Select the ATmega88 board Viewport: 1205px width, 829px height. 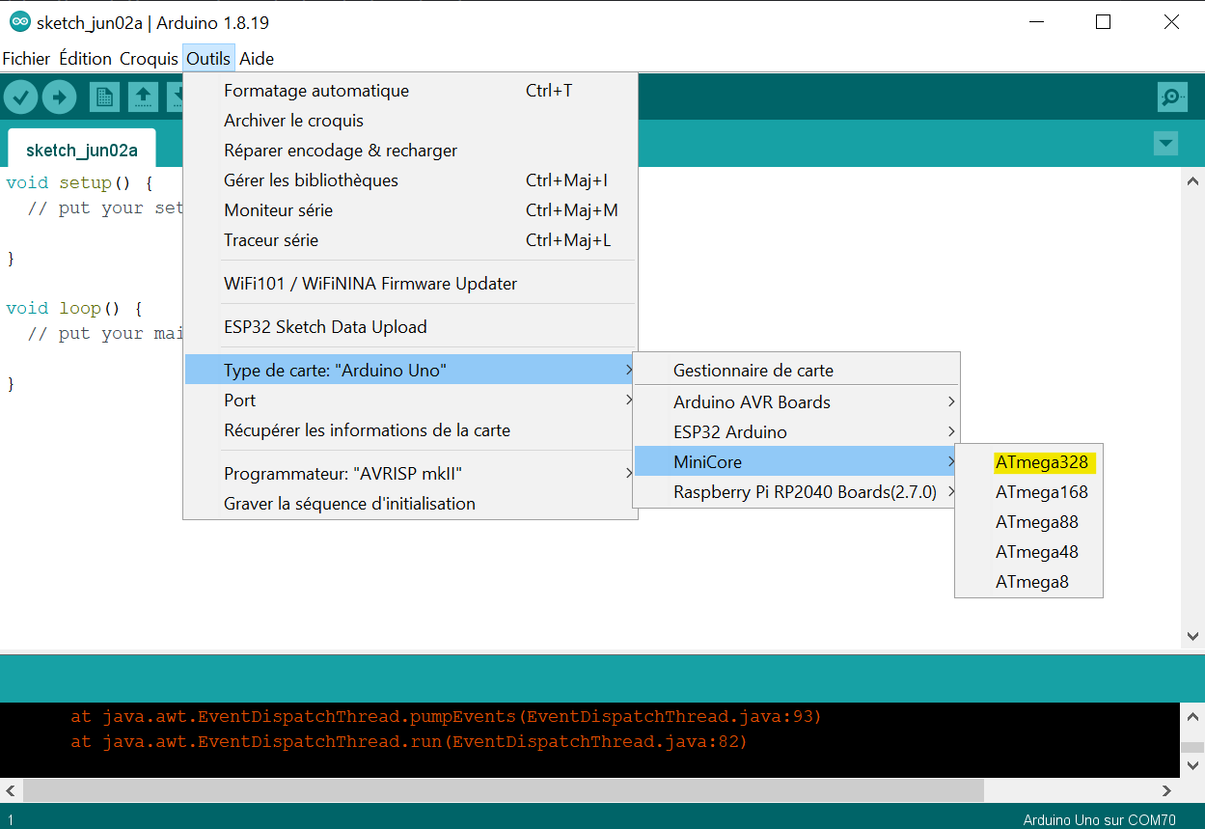pos(1028,522)
